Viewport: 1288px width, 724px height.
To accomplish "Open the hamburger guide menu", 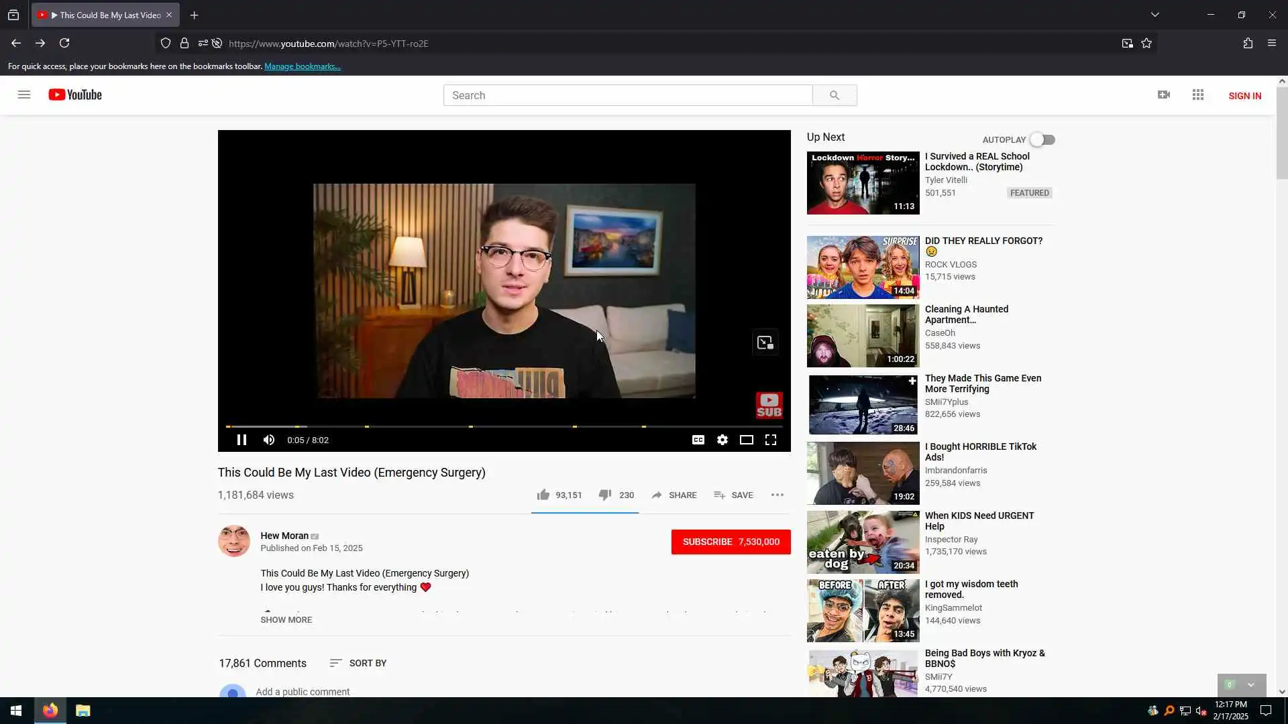I will [x=24, y=95].
